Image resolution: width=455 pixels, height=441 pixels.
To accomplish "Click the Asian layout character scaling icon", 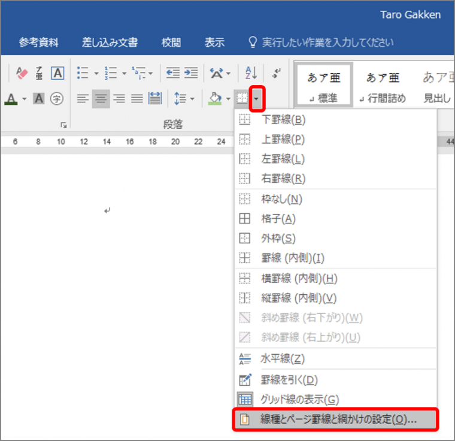I will (x=217, y=73).
